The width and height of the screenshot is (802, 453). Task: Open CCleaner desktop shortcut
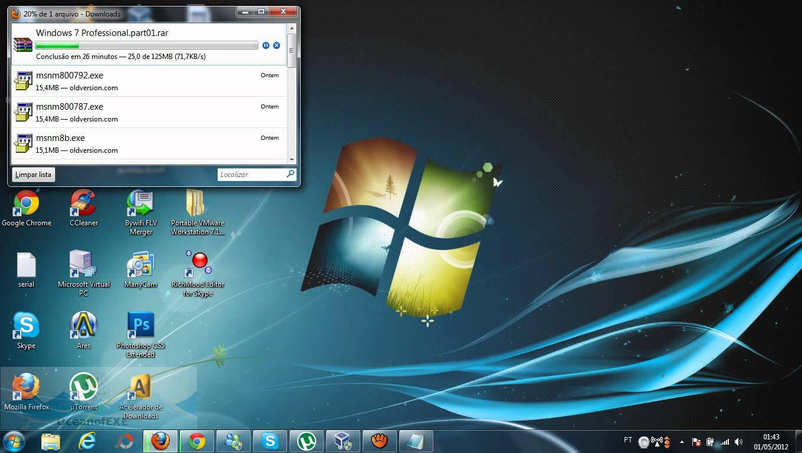point(84,208)
